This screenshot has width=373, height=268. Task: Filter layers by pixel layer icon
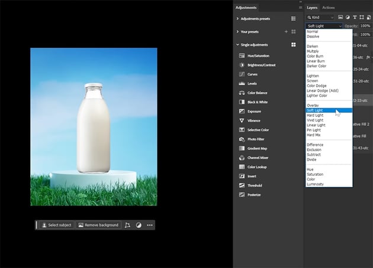click(340, 17)
